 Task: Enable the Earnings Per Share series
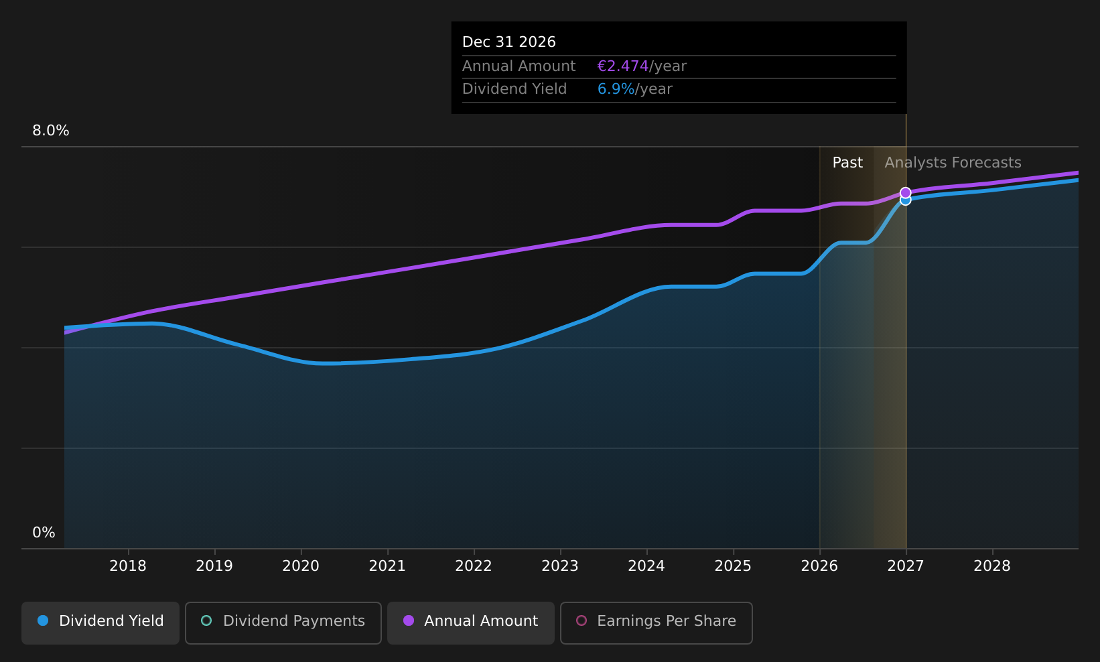pyautogui.click(x=657, y=622)
